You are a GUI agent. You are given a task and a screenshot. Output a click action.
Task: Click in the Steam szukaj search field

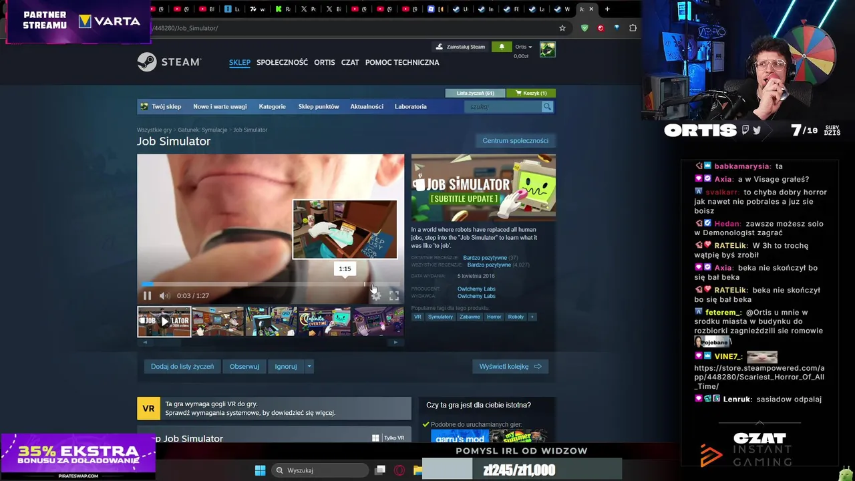pyautogui.click(x=503, y=107)
